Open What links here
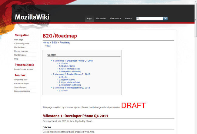The width and height of the screenshot is (197, 134). (x=21, y=80)
